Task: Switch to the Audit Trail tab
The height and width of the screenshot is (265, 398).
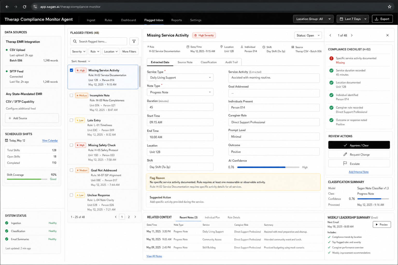Action: 231,62
